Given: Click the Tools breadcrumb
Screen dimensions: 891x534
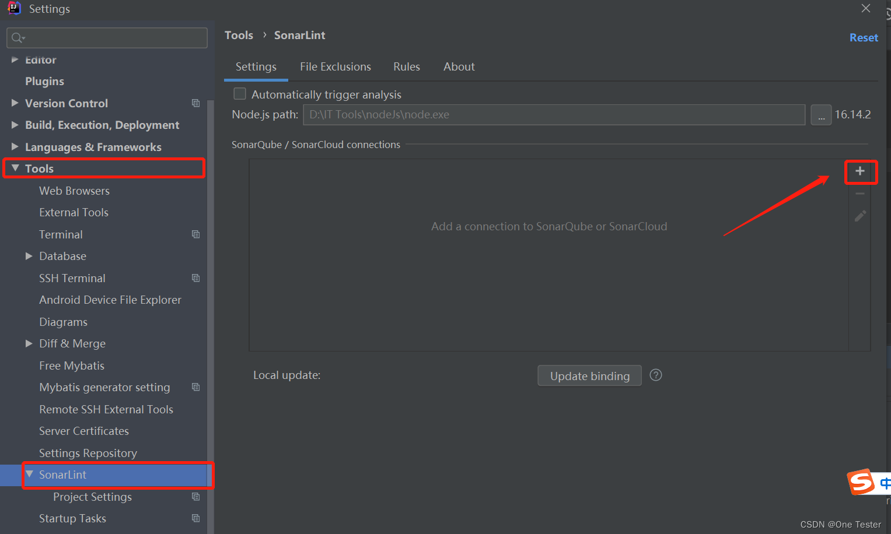Looking at the screenshot, I should (x=239, y=35).
